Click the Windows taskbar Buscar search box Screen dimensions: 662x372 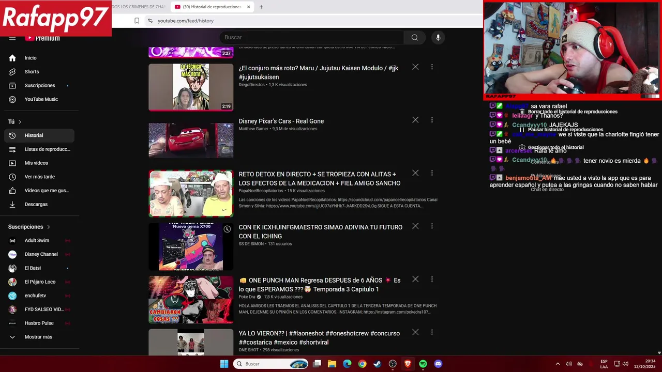coord(272,364)
